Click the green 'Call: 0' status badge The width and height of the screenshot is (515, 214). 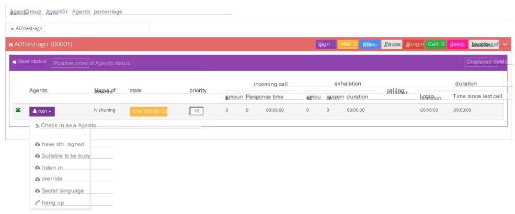(x=436, y=44)
